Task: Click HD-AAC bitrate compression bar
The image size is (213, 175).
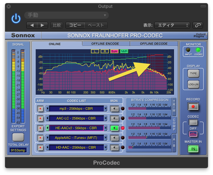Action: click(x=149, y=147)
